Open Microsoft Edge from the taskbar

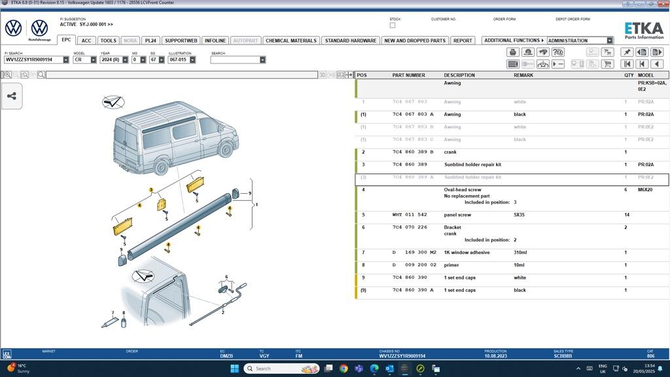[x=374, y=368]
